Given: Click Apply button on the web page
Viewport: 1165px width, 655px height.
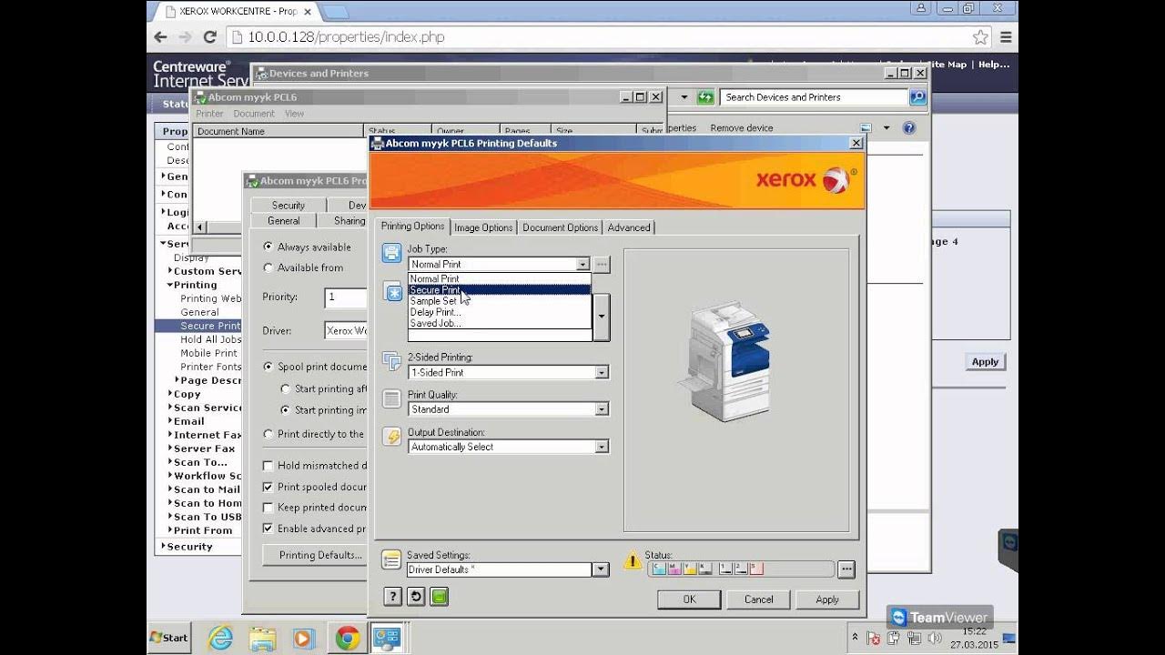Looking at the screenshot, I should (x=985, y=361).
